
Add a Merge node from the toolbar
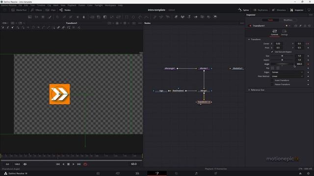tap(92, 17)
